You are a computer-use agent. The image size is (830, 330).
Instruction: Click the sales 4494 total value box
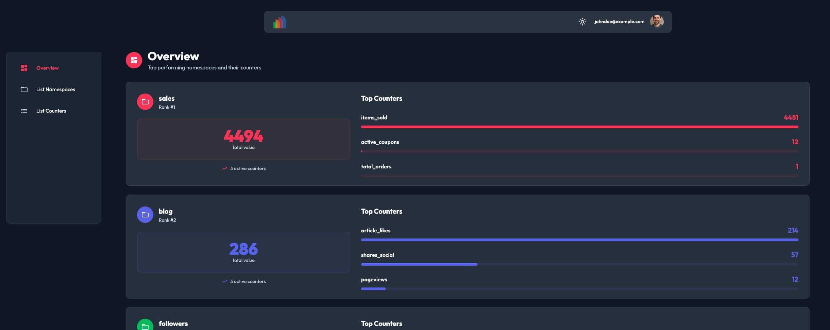[243, 139]
